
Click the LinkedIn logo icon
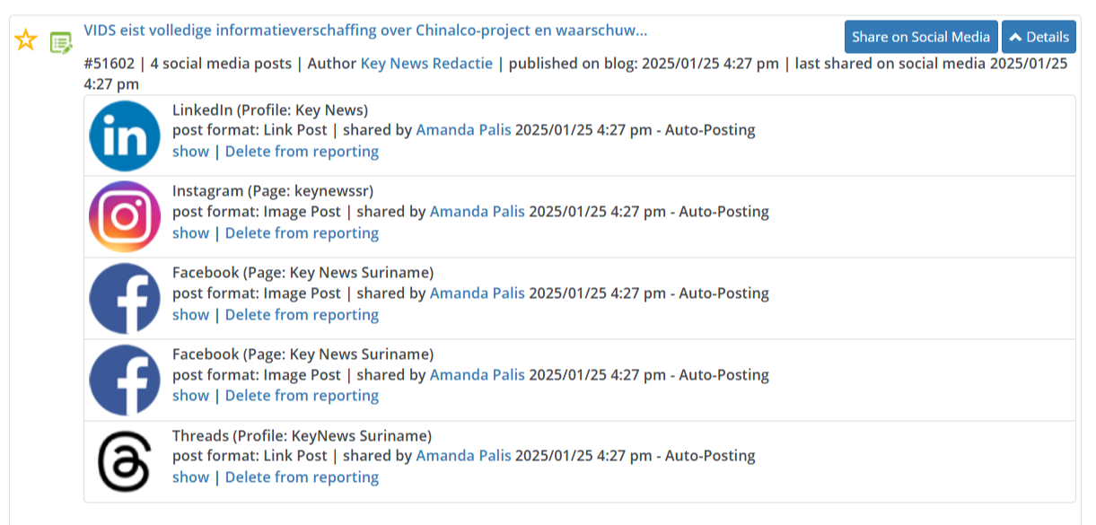click(x=125, y=136)
